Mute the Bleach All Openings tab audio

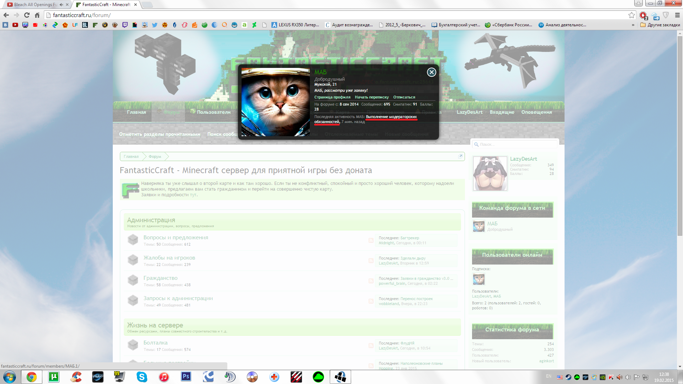click(x=61, y=5)
